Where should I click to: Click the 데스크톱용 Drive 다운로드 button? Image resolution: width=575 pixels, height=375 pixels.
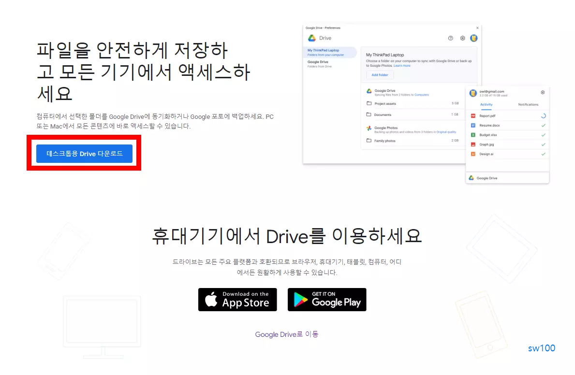[84, 154]
